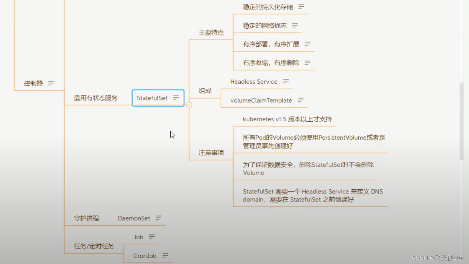Viewport: 469px width, 264px height.
Task: Select the 为了保证数据安全 Volume note
Action: pyautogui.click(x=308, y=169)
